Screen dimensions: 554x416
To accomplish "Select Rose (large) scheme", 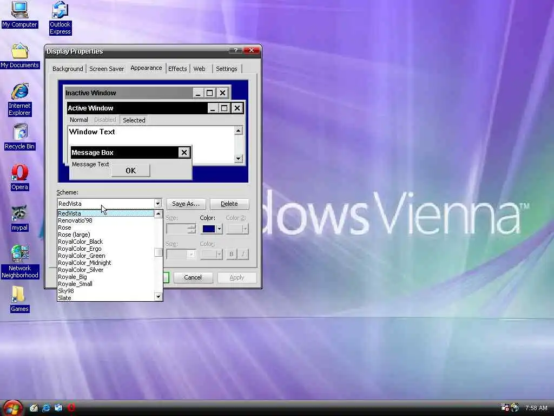I will (x=105, y=235).
